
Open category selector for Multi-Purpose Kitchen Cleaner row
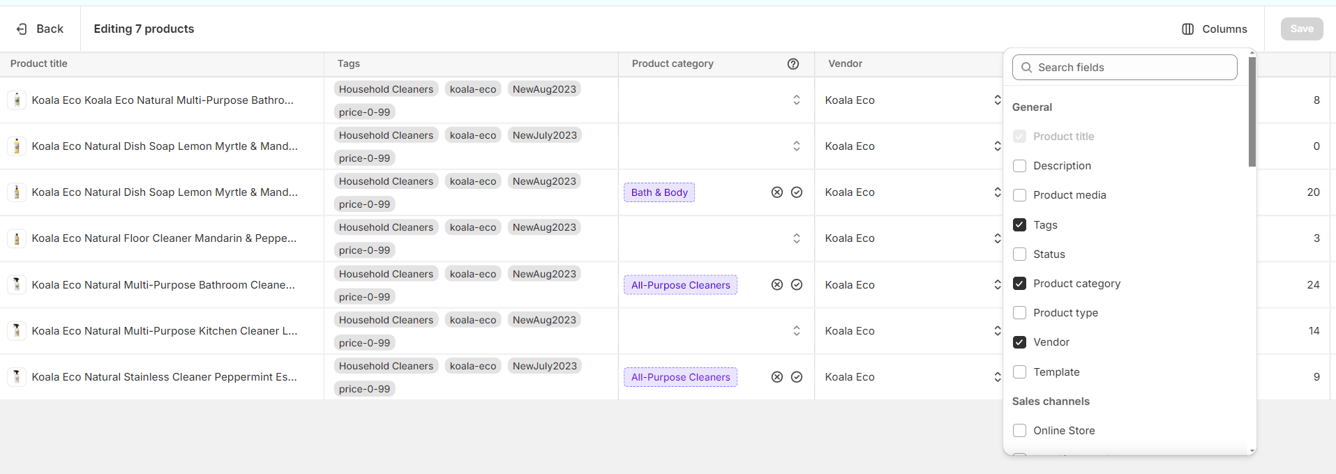[x=796, y=330]
